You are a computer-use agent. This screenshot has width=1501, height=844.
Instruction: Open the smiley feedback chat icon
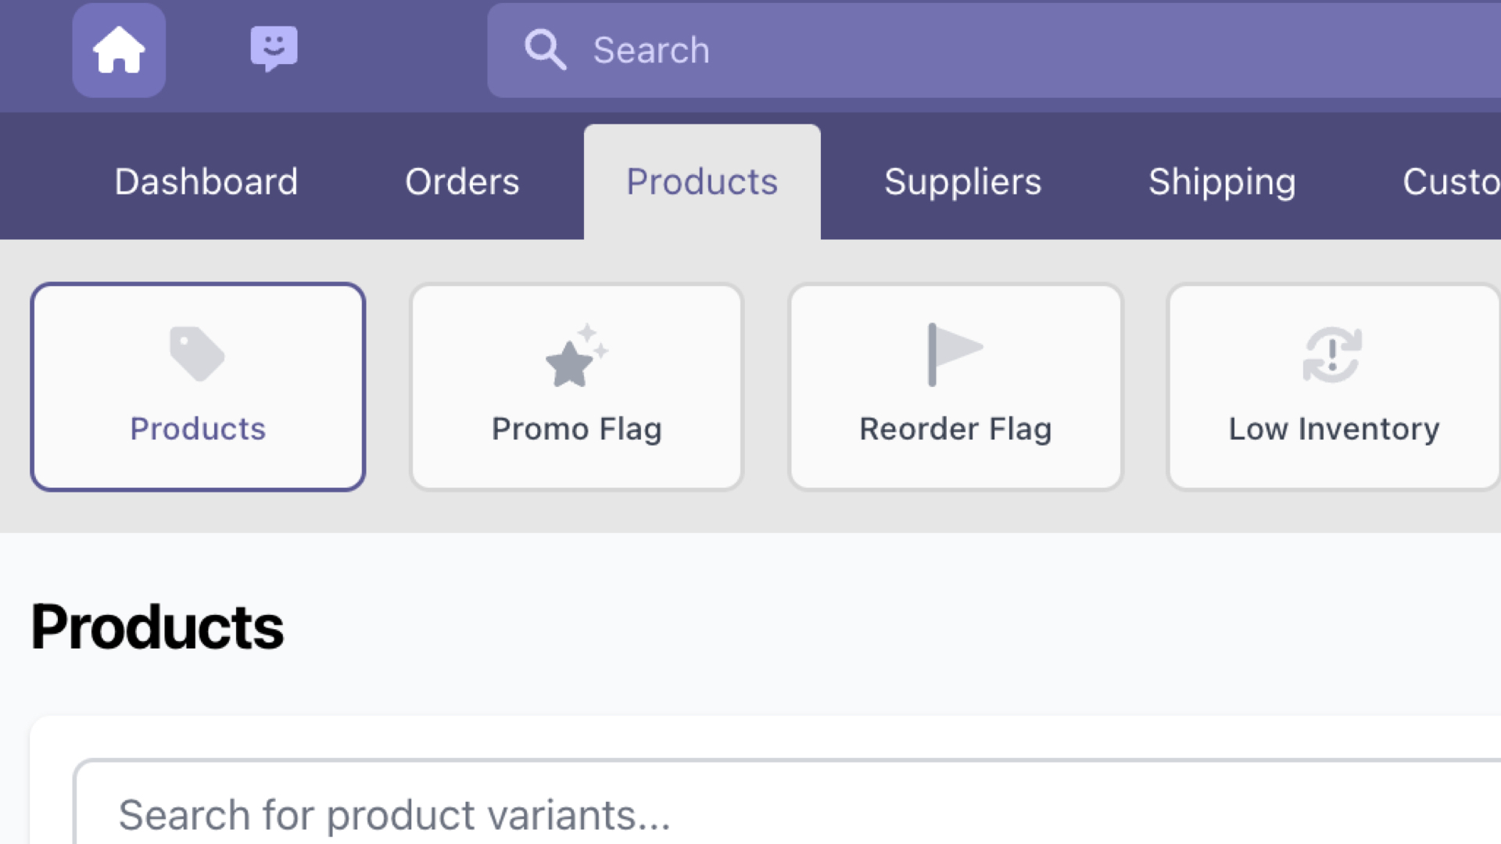[x=274, y=48]
